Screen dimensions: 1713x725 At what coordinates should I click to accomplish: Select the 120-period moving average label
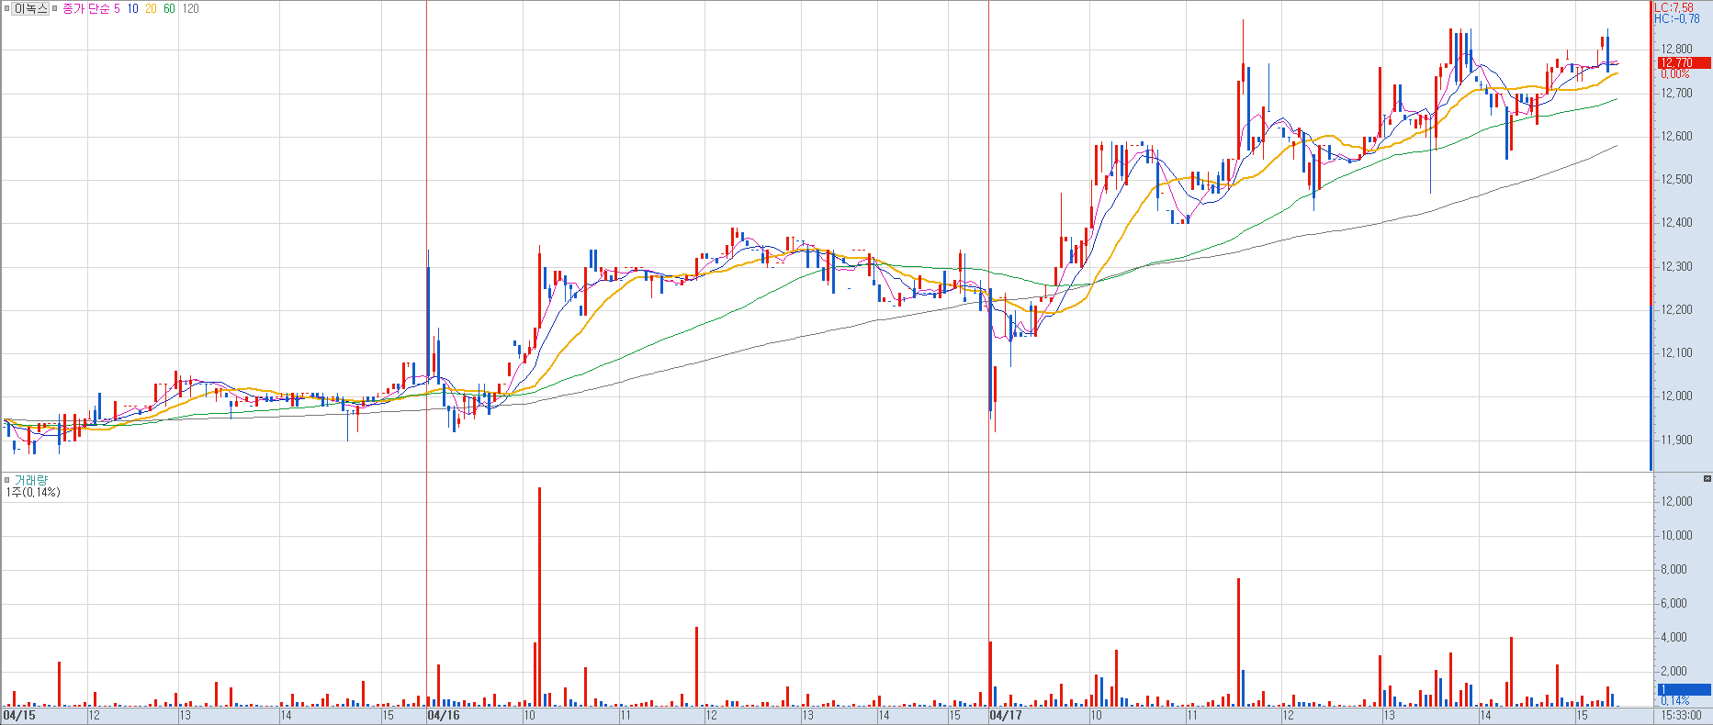pos(190,8)
